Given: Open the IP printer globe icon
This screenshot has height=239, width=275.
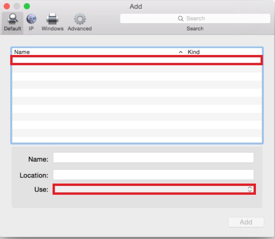Looking at the screenshot, I should pyautogui.click(x=31, y=19).
